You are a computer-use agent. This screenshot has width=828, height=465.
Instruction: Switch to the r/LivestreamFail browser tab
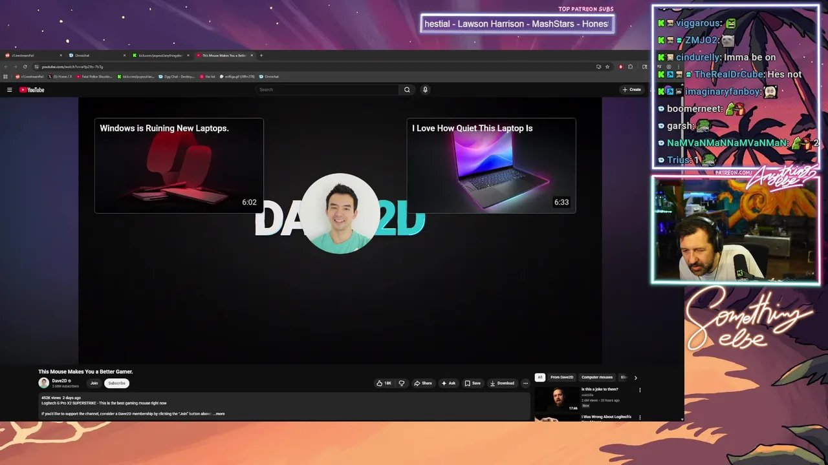(32, 56)
